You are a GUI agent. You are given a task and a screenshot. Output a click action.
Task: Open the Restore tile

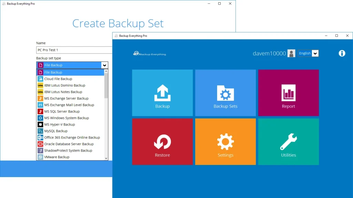(162, 142)
